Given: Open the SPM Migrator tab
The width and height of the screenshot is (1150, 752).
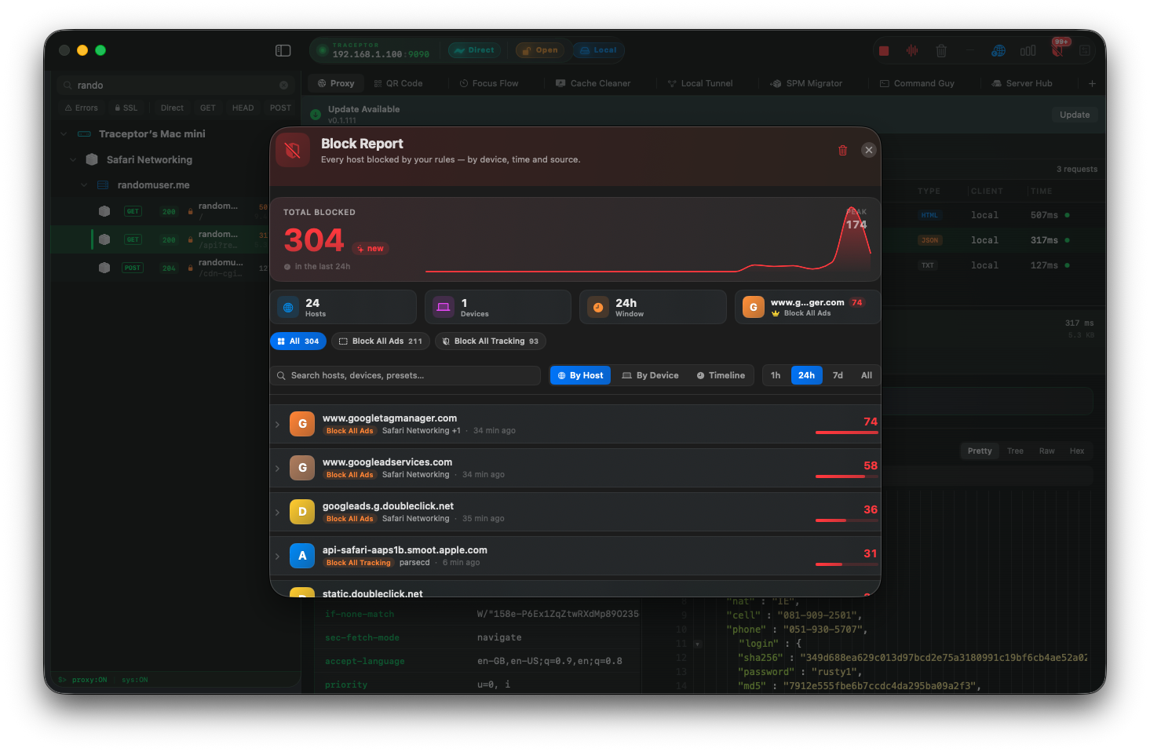Looking at the screenshot, I should tap(806, 83).
